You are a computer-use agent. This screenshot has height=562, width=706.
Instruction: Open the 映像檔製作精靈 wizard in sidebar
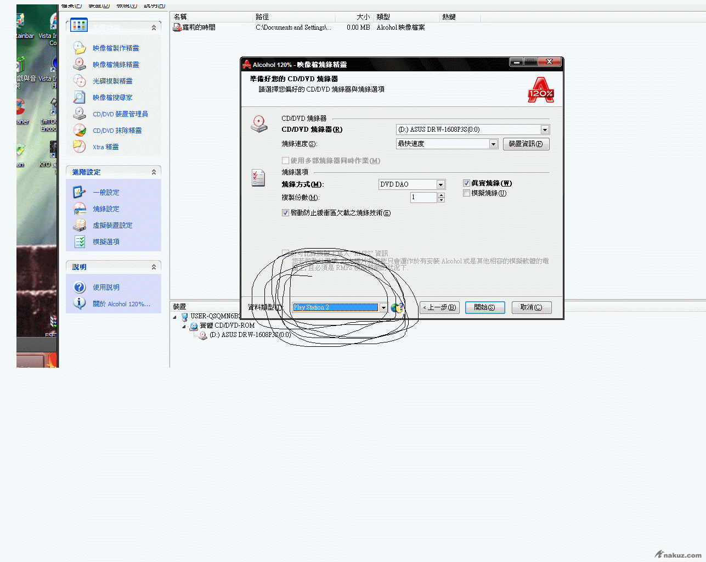116,48
